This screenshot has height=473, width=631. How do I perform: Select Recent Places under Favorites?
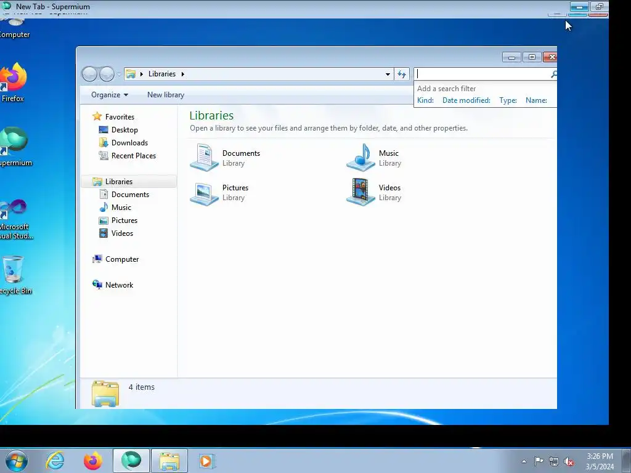133,156
